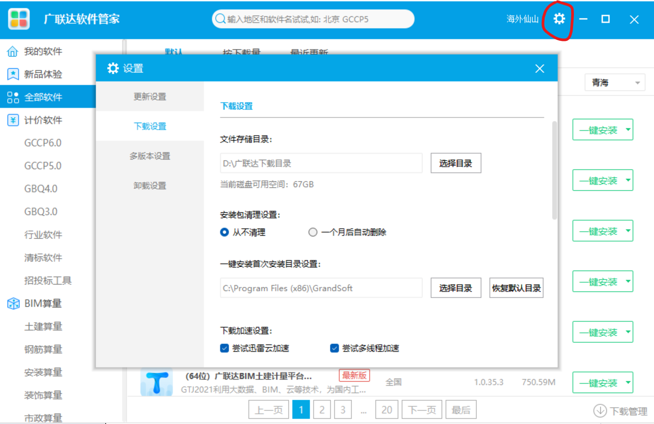Screen dimensions: 654x424
Task: Click the search magnifier icon
Action: point(220,19)
